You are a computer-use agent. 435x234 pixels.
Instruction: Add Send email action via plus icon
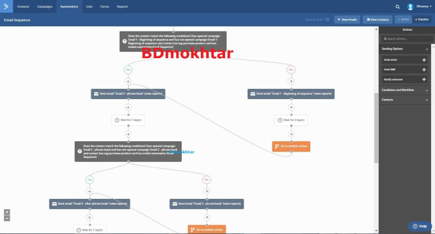coord(424,60)
